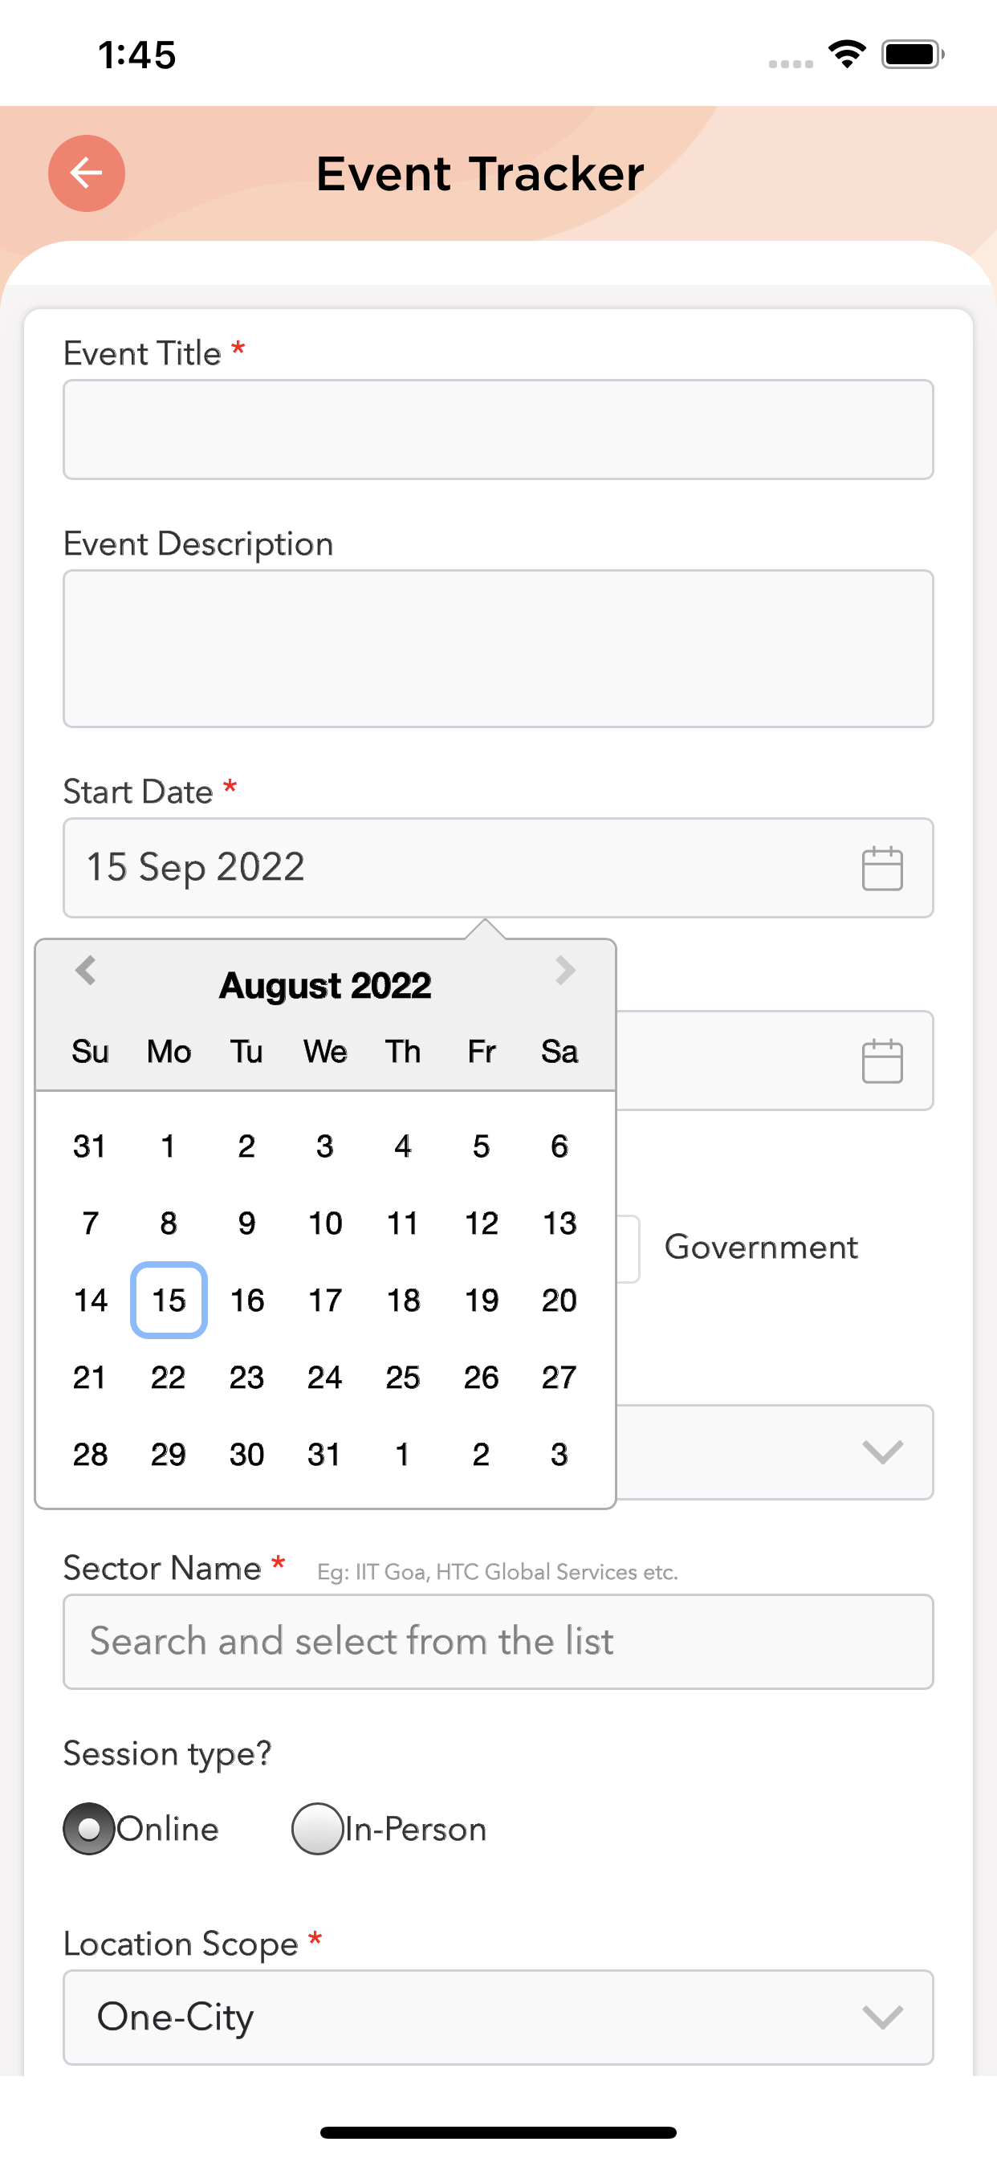Select the Online session type
This screenshot has width=997, height=2158.
(89, 1829)
